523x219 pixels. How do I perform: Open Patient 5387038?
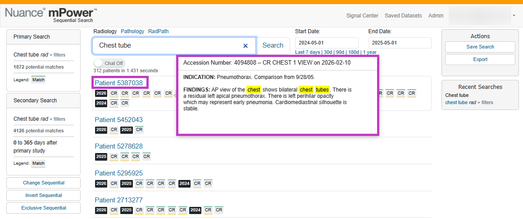[x=119, y=83]
